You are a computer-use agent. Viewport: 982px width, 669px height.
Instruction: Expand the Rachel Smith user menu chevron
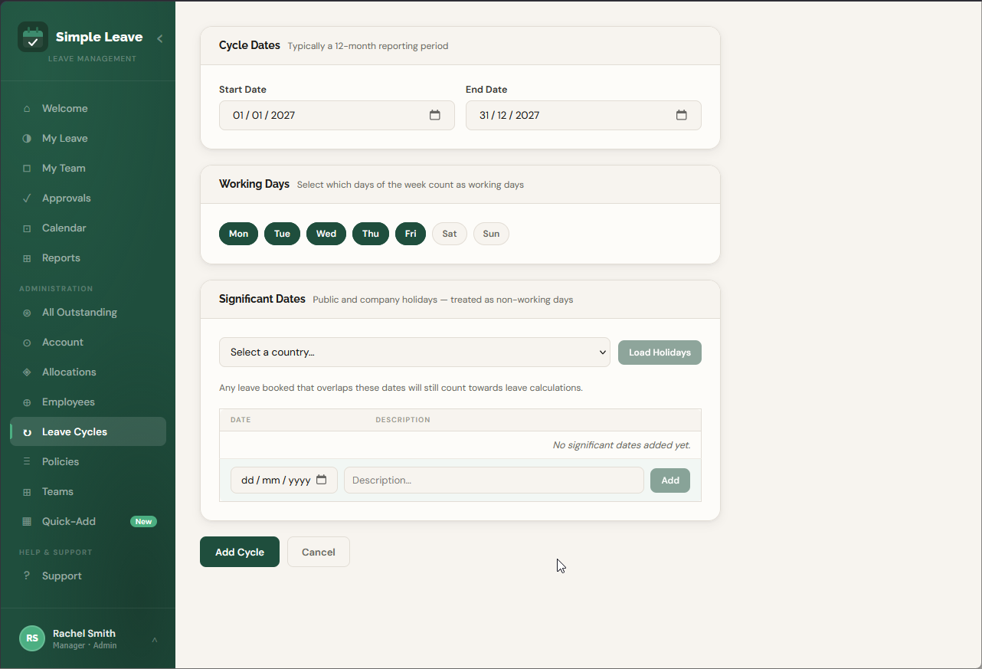(154, 639)
